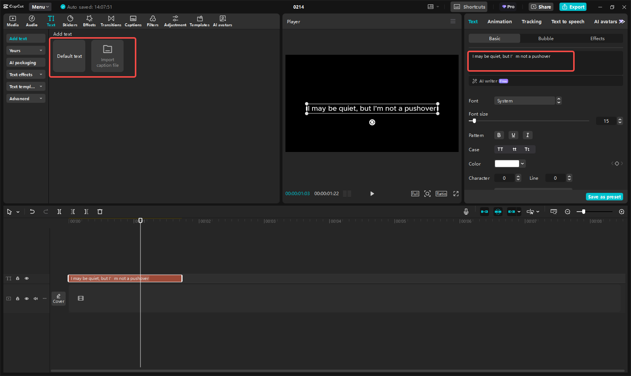The height and width of the screenshot is (376, 631).
Task: Switch to the Tracking tab
Action: coord(531,21)
